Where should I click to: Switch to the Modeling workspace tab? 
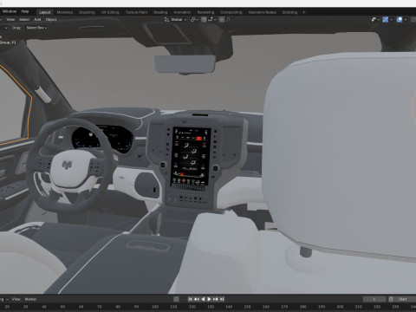click(65, 12)
